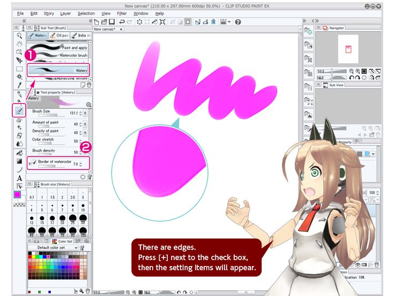Click the magenta main color swatch
Image resolution: width=394 pixels, height=296 pixels.
17,195
